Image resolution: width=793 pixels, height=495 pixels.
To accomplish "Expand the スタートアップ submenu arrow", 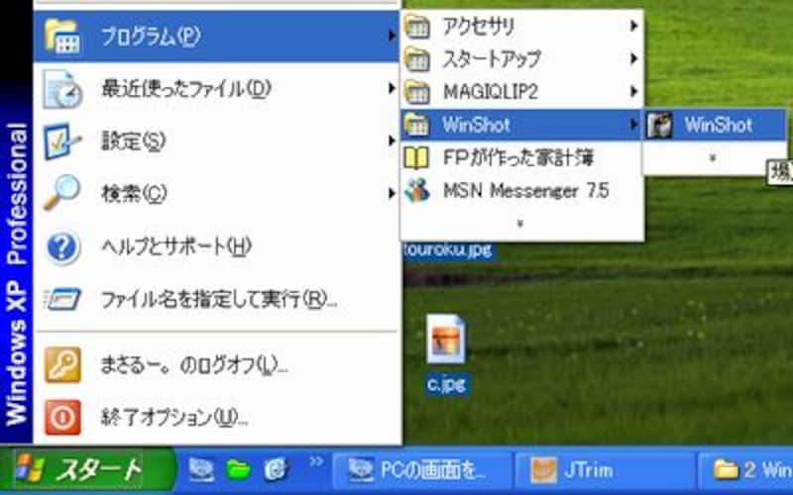I will pyautogui.click(x=633, y=58).
